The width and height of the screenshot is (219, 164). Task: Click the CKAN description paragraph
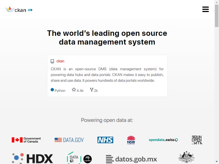coord(107,75)
